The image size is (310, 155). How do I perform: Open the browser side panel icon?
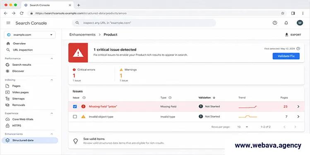point(293,13)
